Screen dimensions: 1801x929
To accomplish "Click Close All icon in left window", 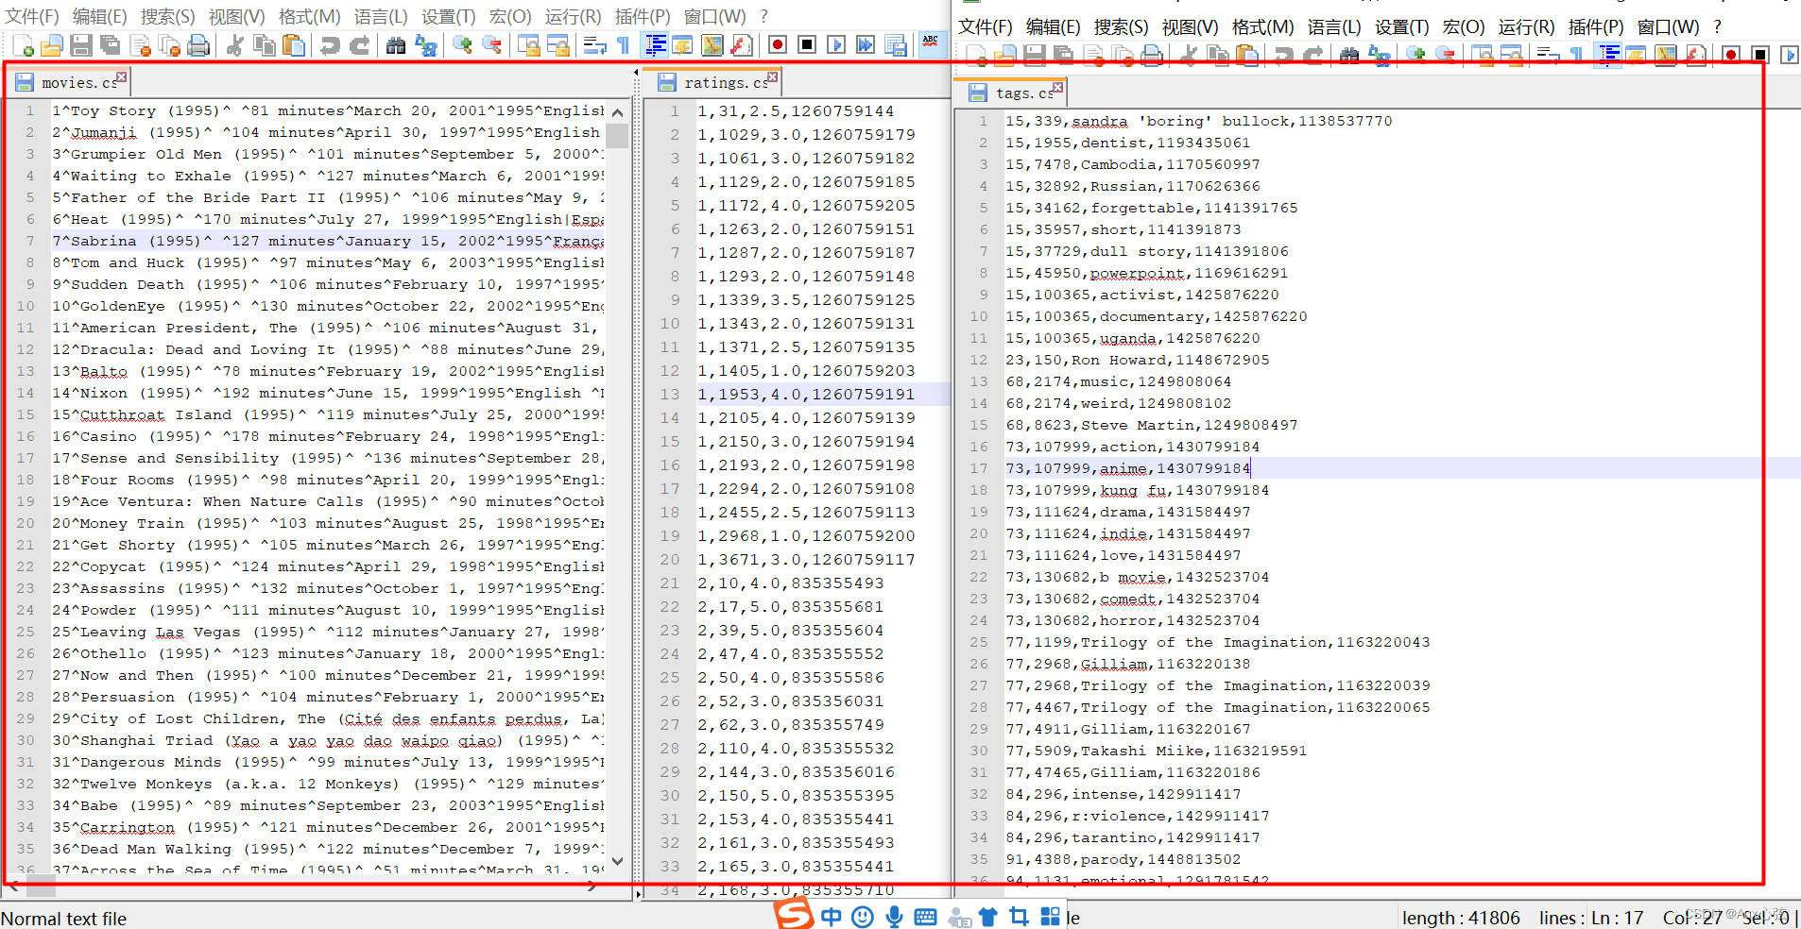I will (169, 45).
